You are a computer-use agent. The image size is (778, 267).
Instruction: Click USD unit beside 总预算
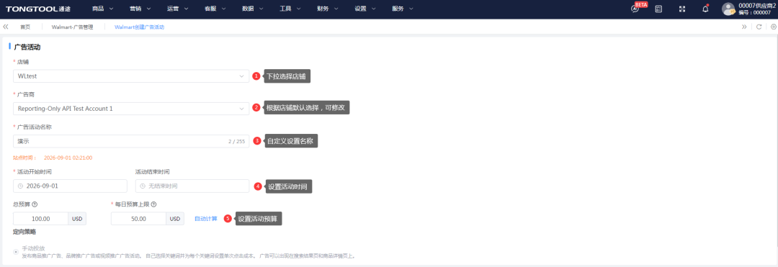click(x=77, y=219)
